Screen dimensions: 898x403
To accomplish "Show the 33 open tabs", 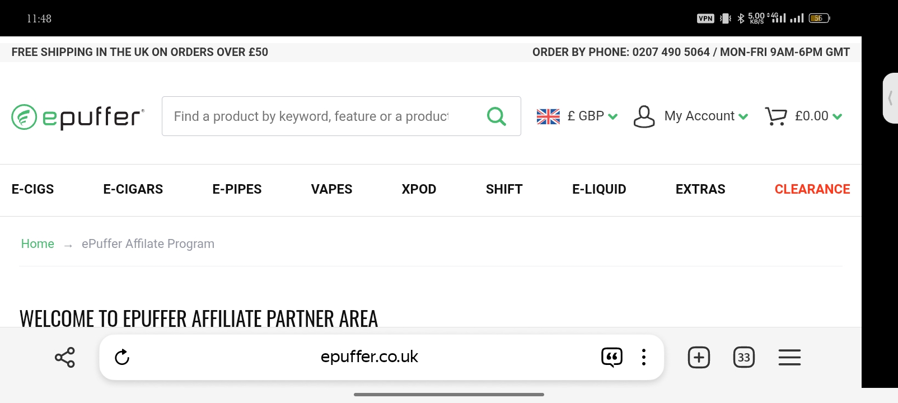I will [x=744, y=357].
